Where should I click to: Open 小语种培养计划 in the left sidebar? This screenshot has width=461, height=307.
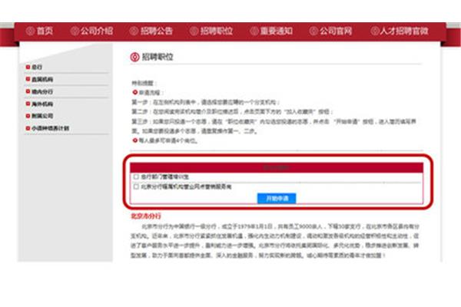[x=48, y=128]
